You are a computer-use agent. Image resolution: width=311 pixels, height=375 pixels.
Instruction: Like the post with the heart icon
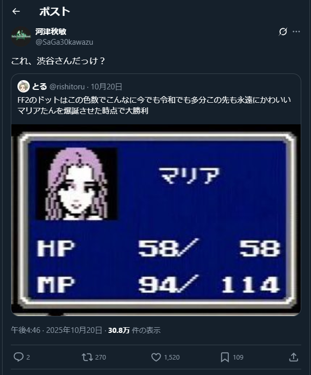coord(156,358)
